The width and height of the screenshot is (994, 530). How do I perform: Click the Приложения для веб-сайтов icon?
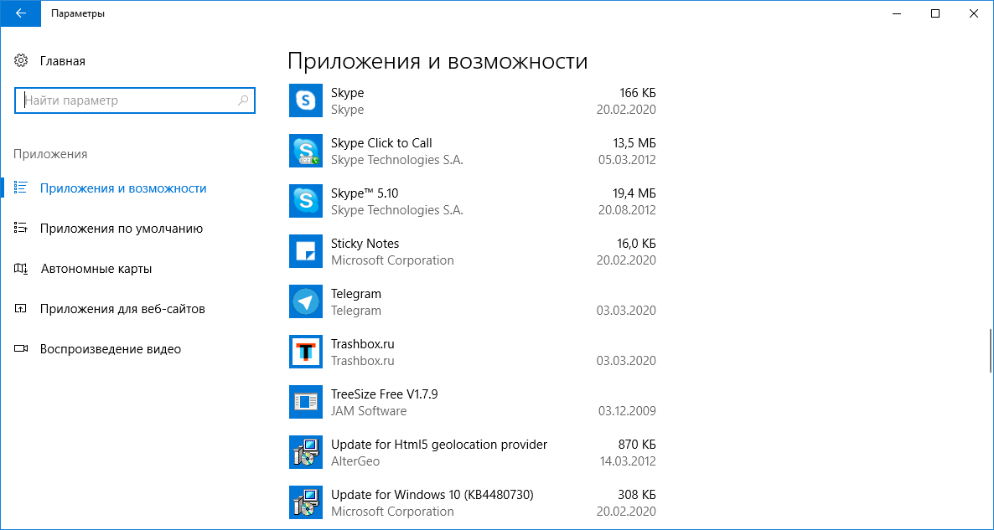tap(20, 309)
